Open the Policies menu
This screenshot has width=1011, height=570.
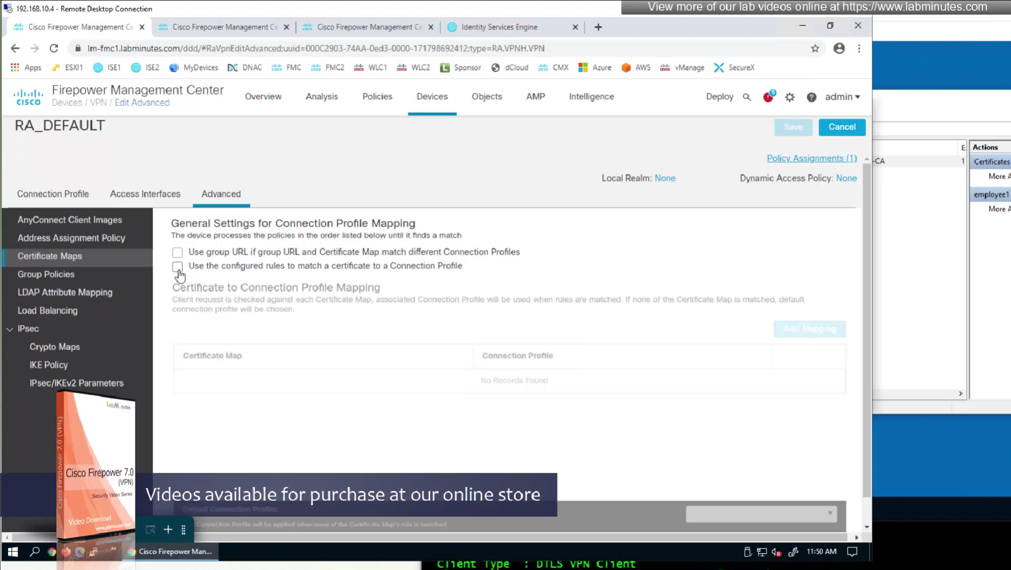pos(377,97)
